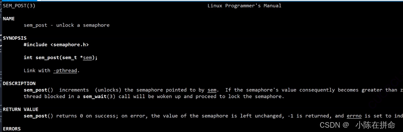
Task: Select the NAME section heading
Action: tap(9, 19)
